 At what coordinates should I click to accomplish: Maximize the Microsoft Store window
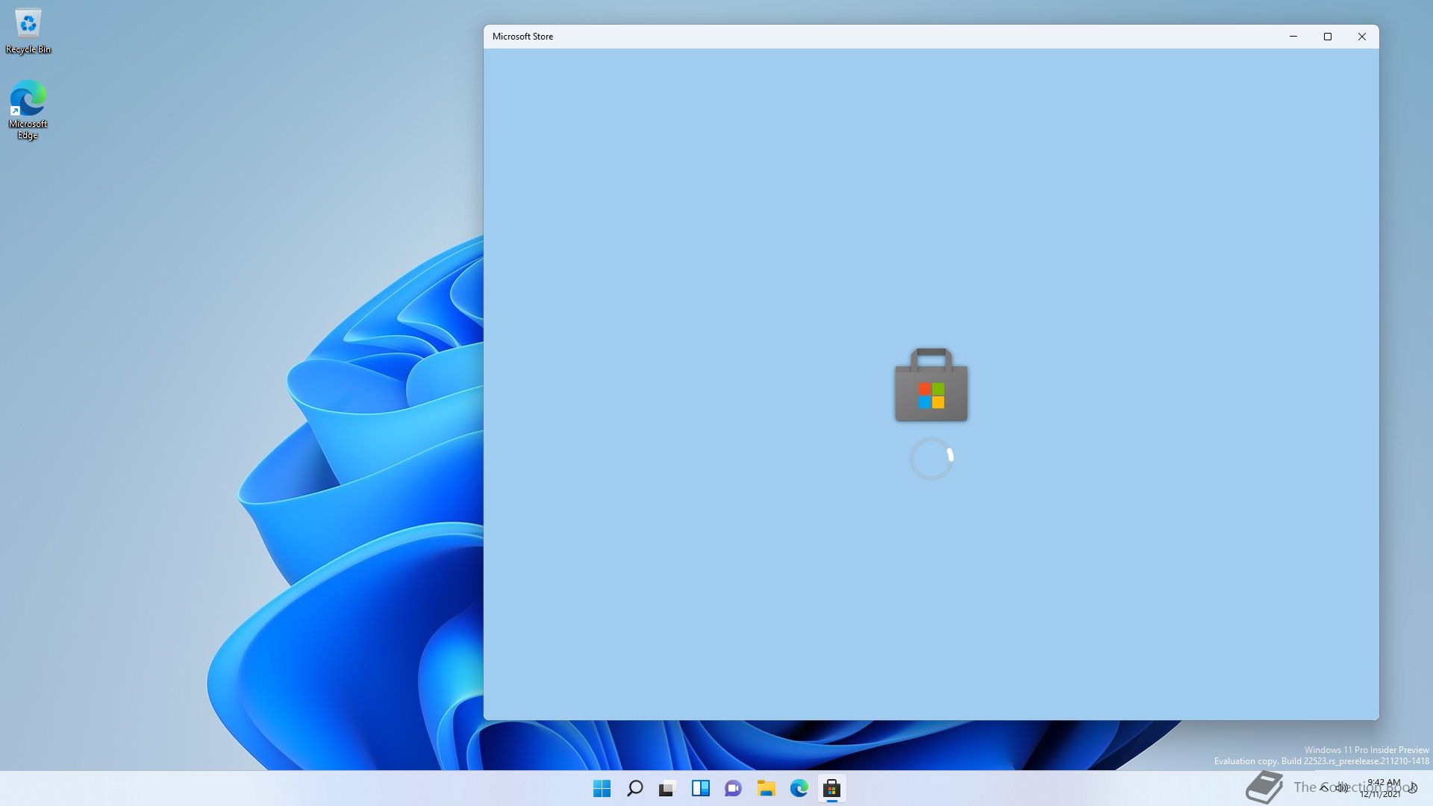tap(1328, 37)
